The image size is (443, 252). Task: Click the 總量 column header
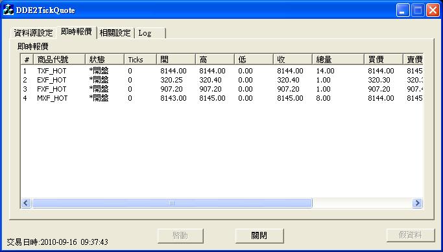coord(338,60)
